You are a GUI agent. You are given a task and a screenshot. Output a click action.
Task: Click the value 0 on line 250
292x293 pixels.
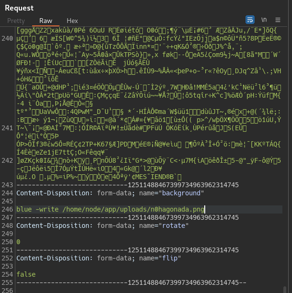tap(18, 242)
